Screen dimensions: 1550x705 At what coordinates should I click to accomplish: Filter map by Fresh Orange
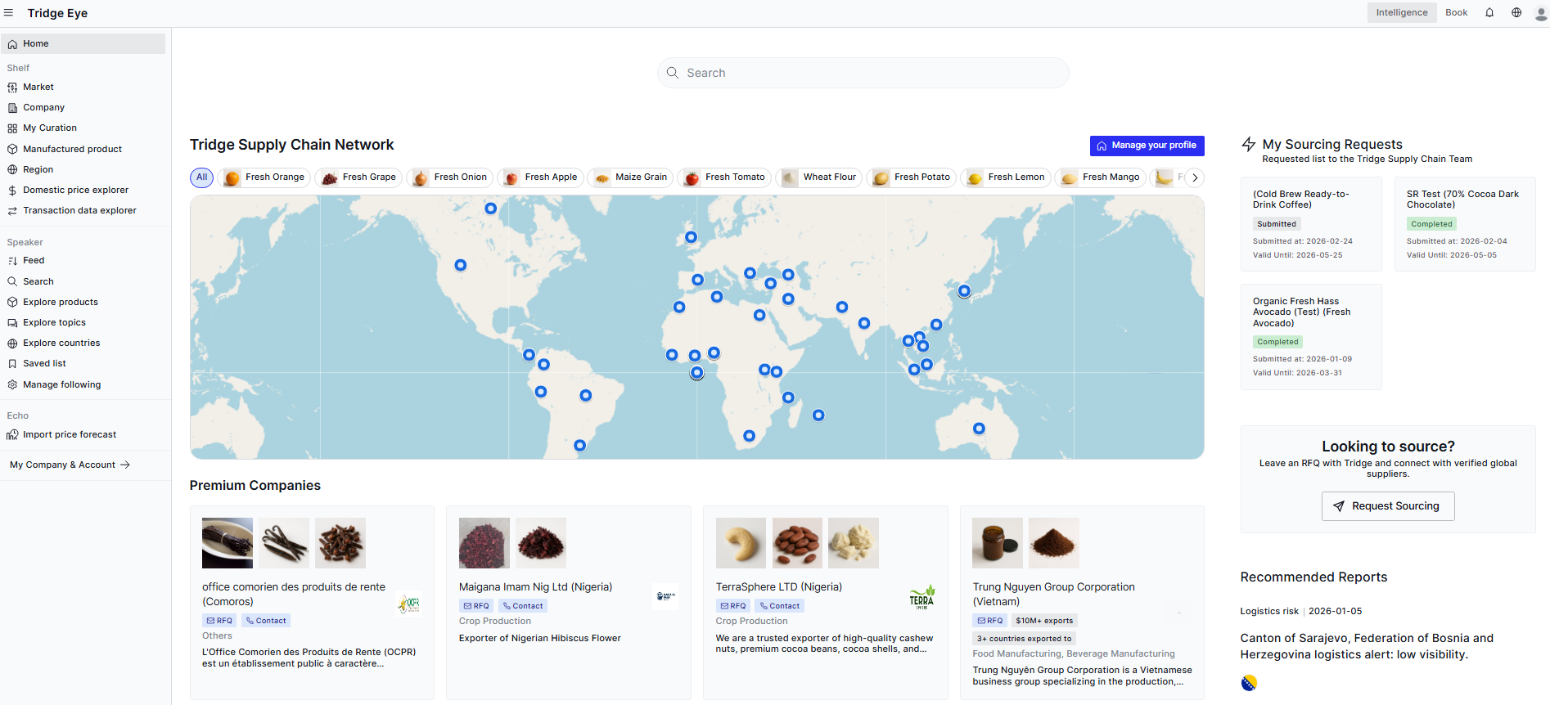click(x=266, y=177)
